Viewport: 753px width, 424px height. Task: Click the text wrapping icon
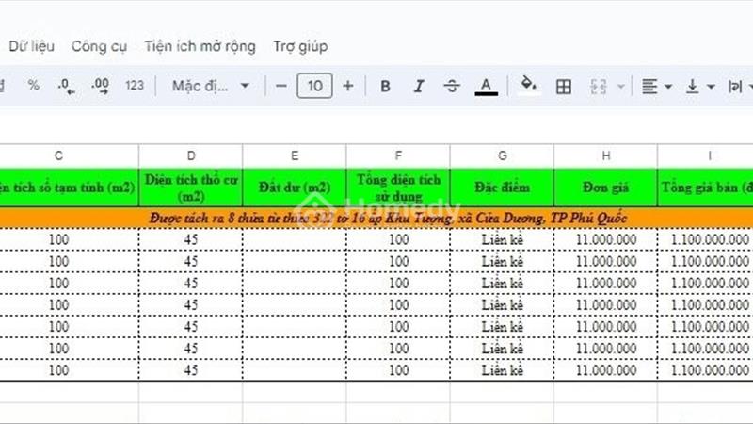coord(735,87)
